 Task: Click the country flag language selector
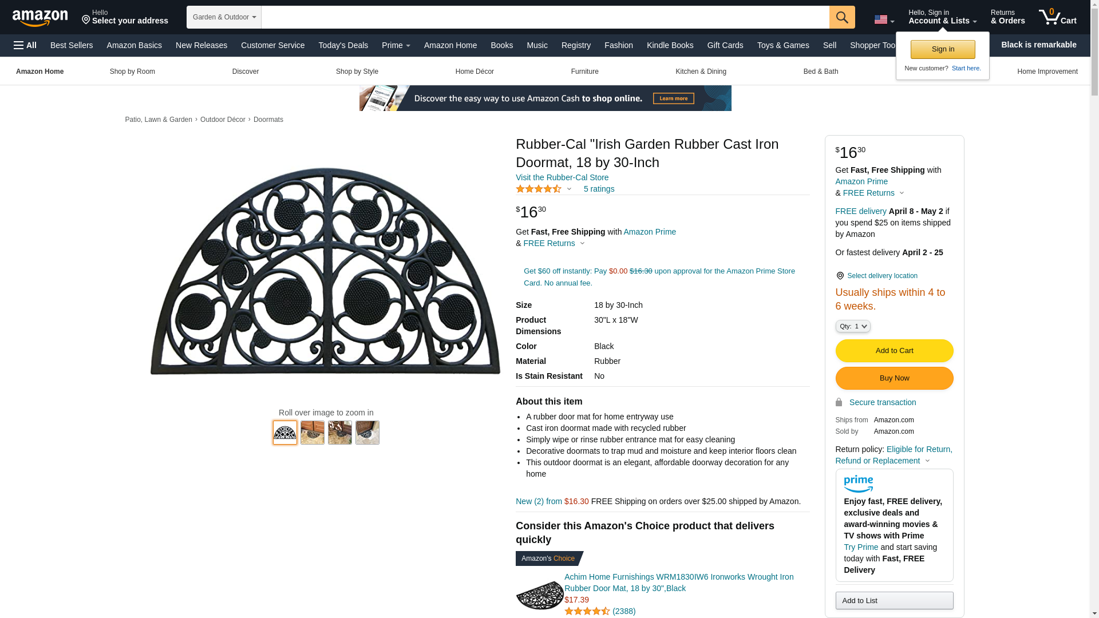(884, 20)
